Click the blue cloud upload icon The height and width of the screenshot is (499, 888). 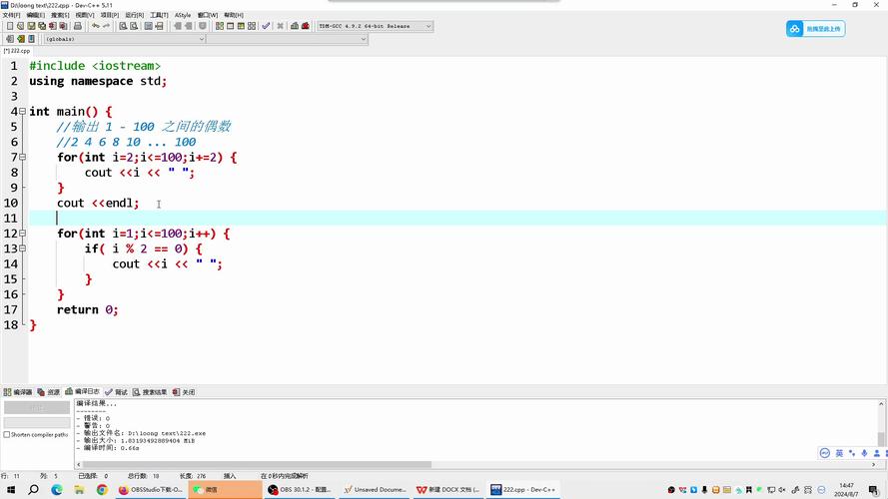coord(795,29)
